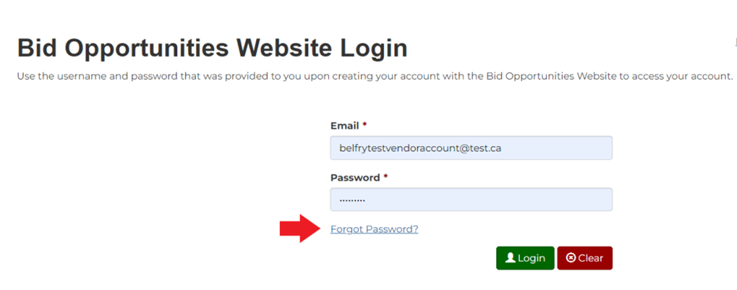Image resolution: width=737 pixels, height=290 pixels.
Task: Click the partially visible element at top-right edge
Action: tap(736, 43)
